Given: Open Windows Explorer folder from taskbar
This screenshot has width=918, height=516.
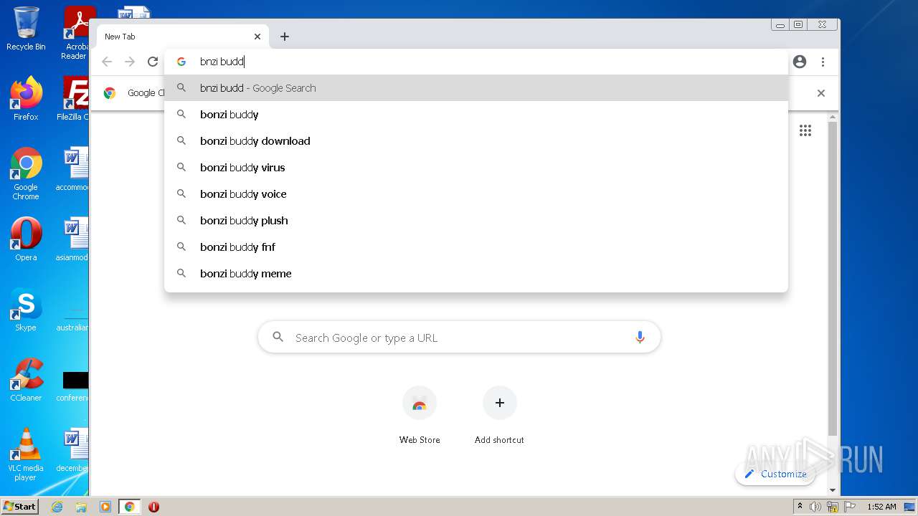Looking at the screenshot, I should click(81, 507).
